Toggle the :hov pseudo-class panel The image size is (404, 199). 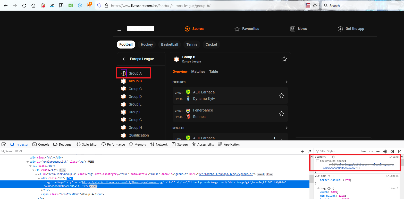(x=363, y=152)
